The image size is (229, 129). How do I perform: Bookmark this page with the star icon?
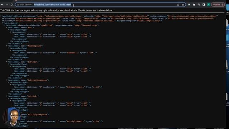tap(183, 5)
